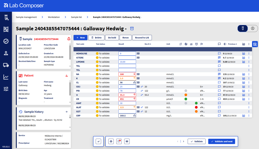Open the print icon in bottom toolbar

pos(111,141)
